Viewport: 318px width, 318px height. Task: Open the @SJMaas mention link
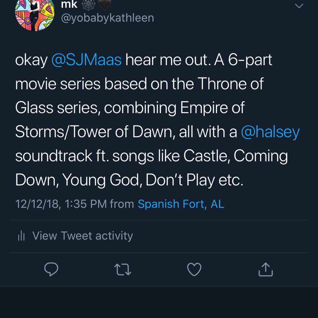point(86,60)
